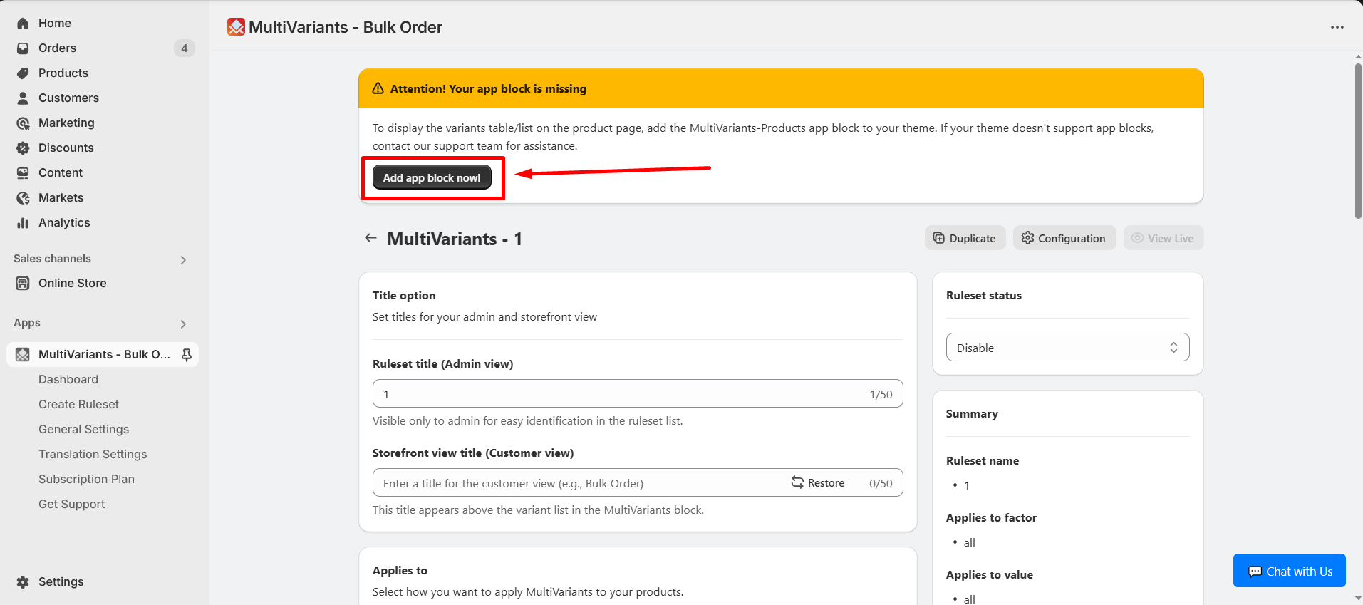Click the 'Applies to factor' summary label
Image resolution: width=1363 pixels, height=605 pixels.
[991, 517]
